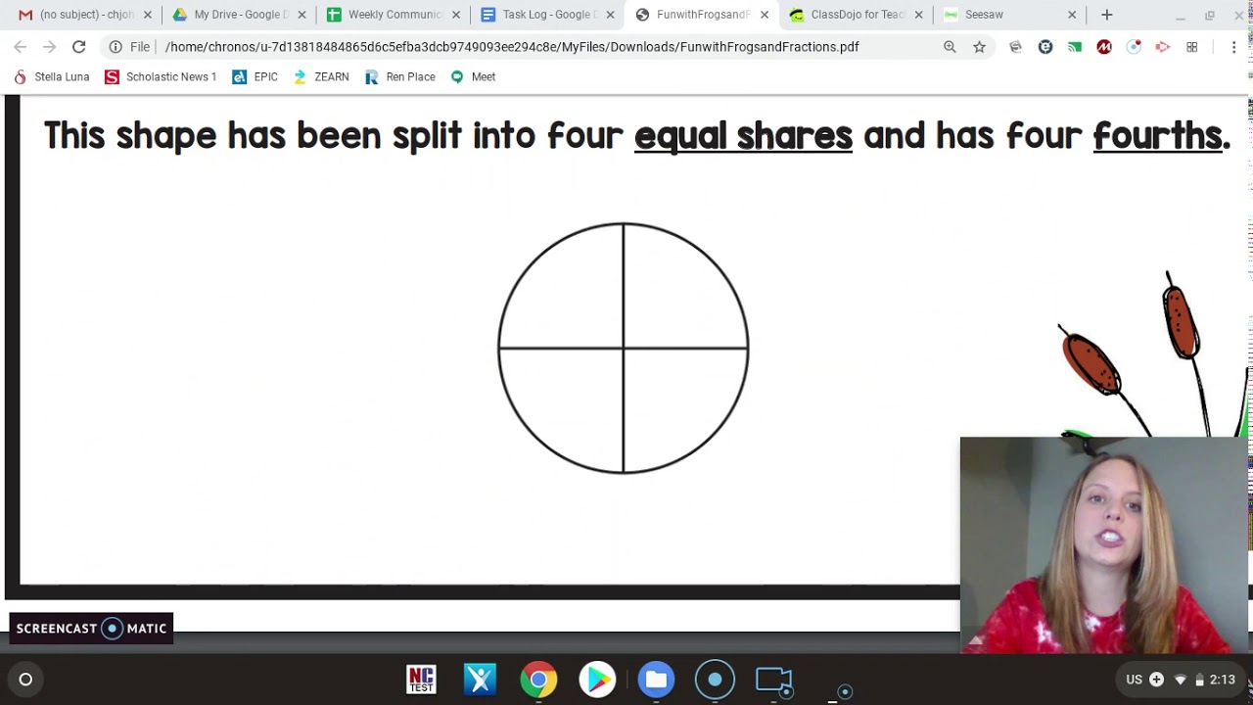Open the Files app from shelf
The height and width of the screenshot is (705, 1253).
click(656, 680)
